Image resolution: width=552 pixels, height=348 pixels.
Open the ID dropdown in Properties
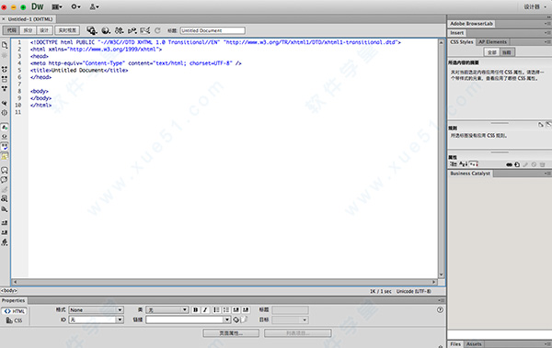96,320
